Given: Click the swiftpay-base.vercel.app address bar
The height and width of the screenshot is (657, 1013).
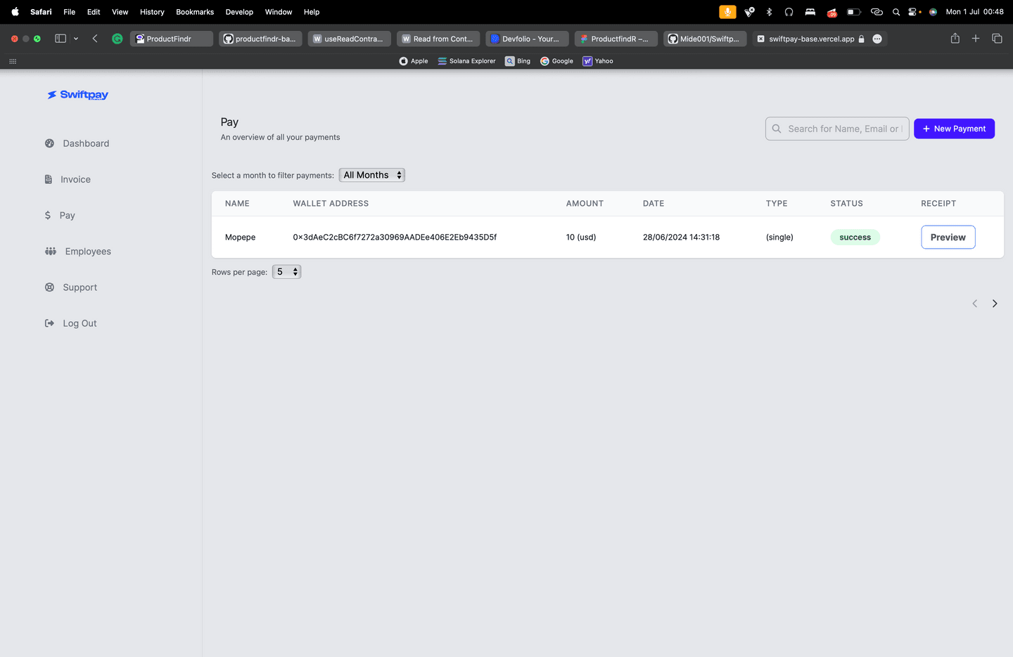Looking at the screenshot, I should (812, 39).
